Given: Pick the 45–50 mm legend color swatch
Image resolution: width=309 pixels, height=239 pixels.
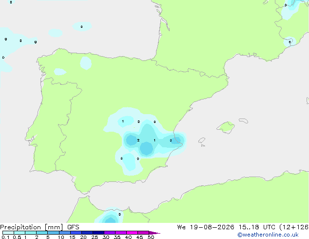Looking at the screenshot, I should pyautogui.click(x=143, y=233).
